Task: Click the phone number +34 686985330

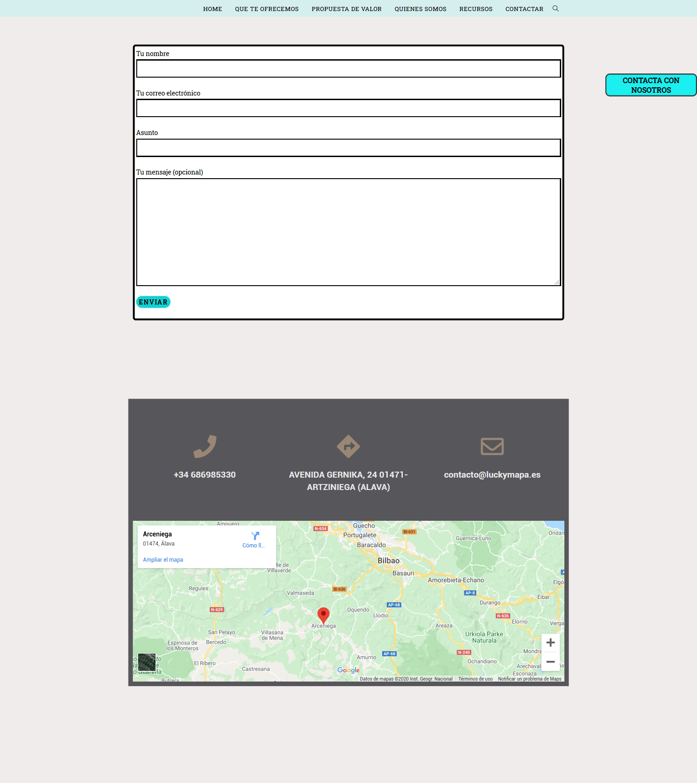Action: (x=205, y=475)
